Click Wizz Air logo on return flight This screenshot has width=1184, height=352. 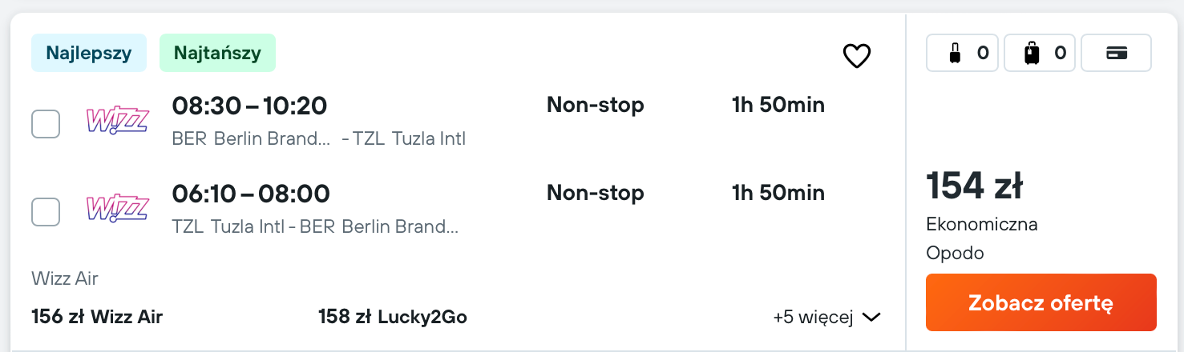[117, 209]
